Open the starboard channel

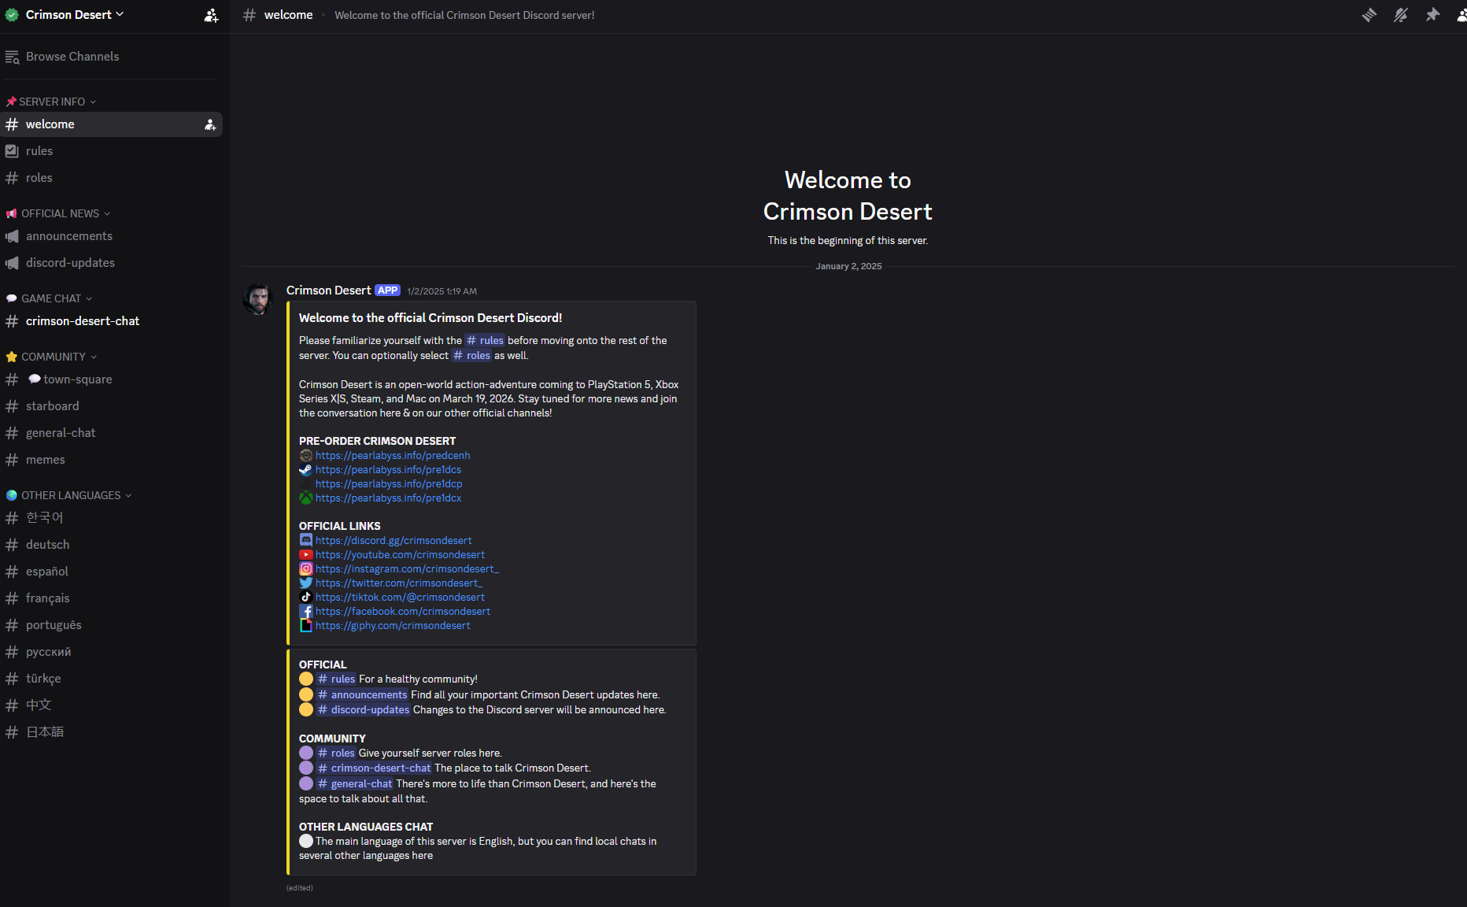click(112, 406)
